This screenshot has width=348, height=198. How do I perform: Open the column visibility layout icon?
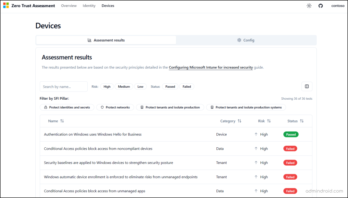(307, 86)
